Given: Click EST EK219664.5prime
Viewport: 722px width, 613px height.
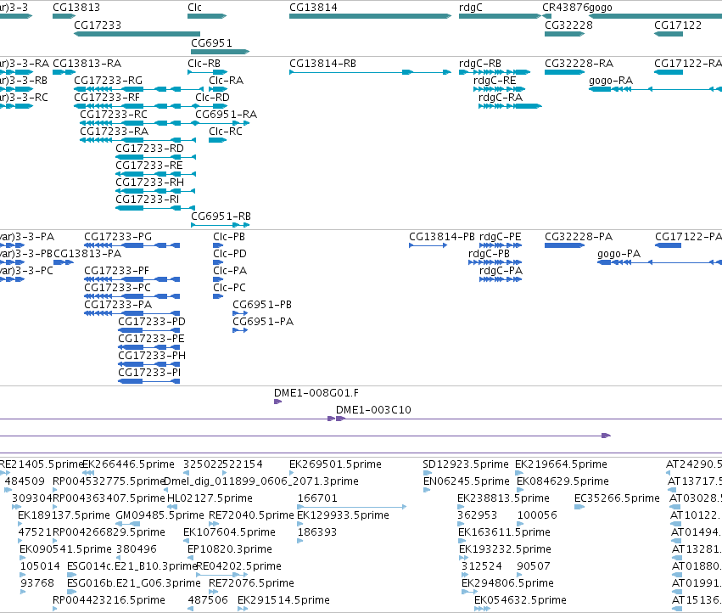Looking at the screenshot, I should [562, 464].
